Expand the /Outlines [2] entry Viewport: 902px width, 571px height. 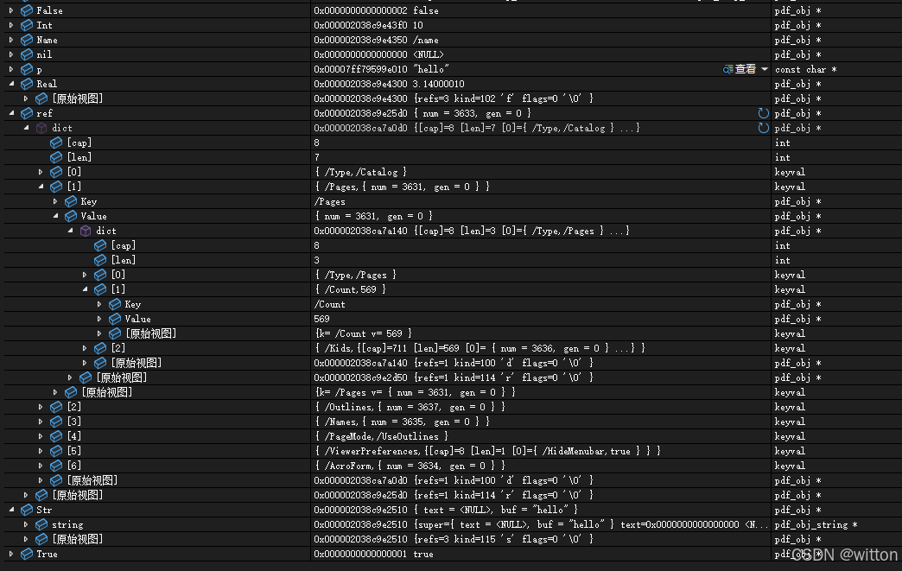(41, 407)
